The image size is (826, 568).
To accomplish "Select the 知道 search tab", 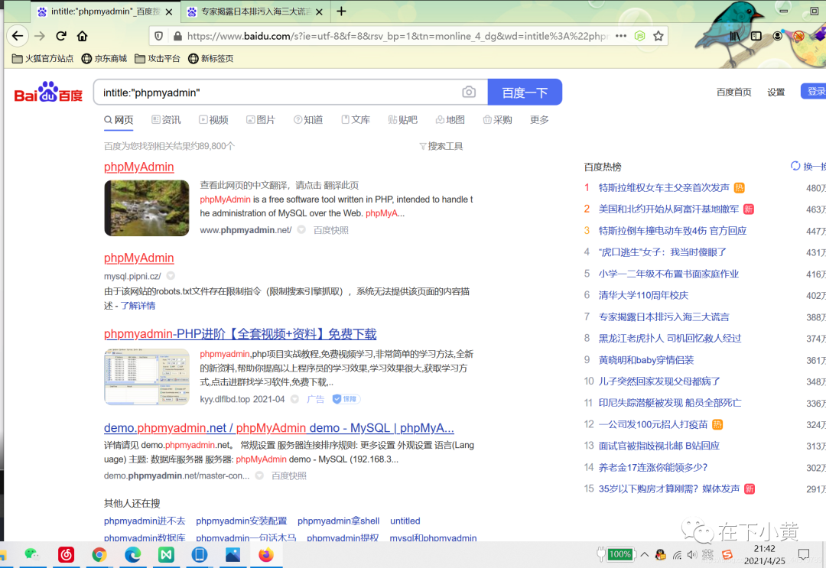I will pos(308,120).
